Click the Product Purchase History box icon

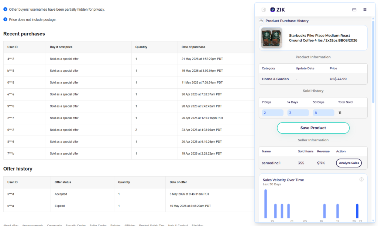[x=261, y=21]
